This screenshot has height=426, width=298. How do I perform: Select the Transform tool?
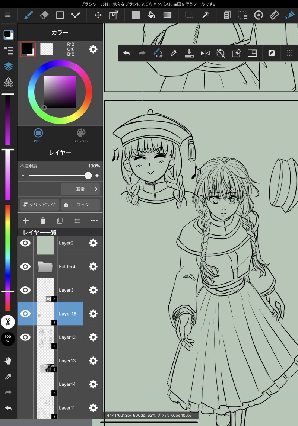point(113,15)
